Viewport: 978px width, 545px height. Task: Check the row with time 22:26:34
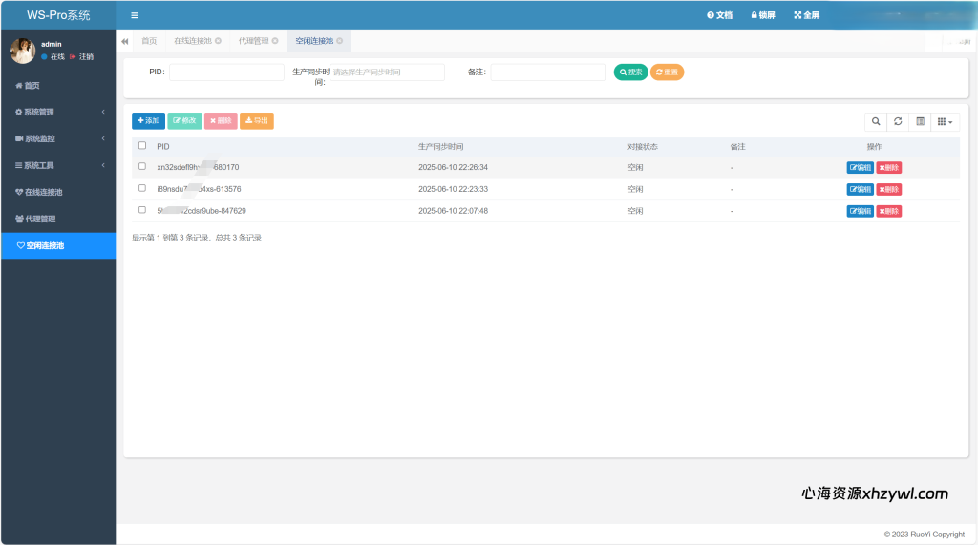(x=142, y=167)
